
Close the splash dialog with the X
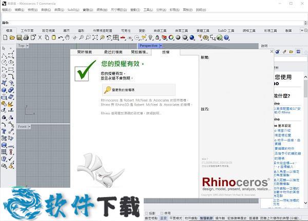point(272,51)
